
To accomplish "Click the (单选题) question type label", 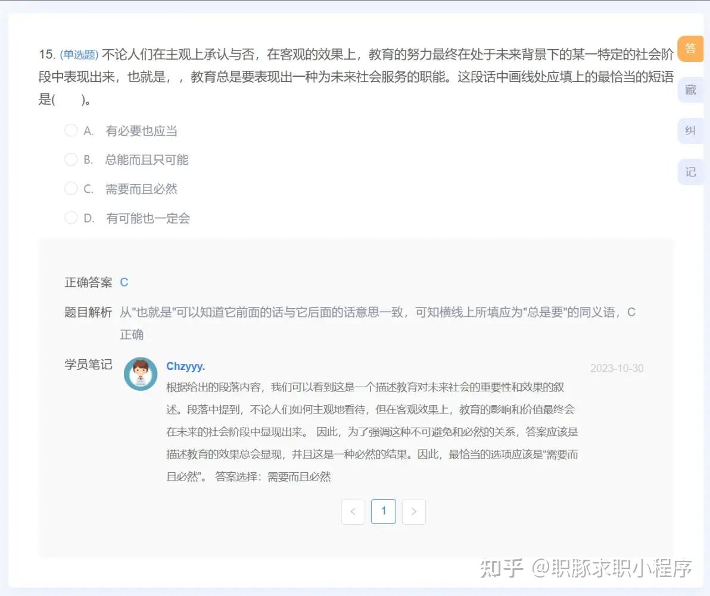I will pos(79,55).
